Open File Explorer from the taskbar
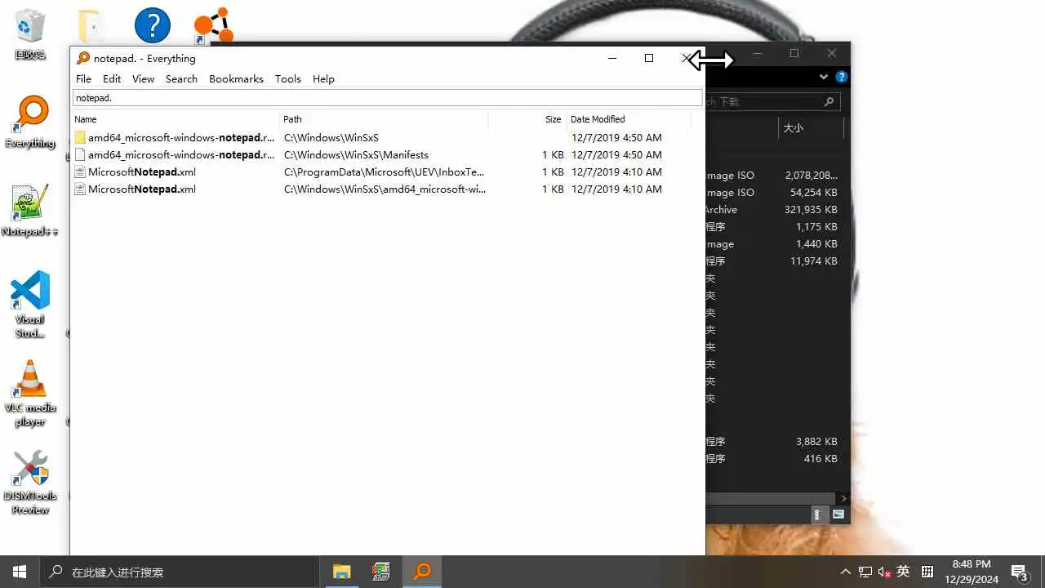The height and width of the screenshot is (588, 1045). click(341, 572)
